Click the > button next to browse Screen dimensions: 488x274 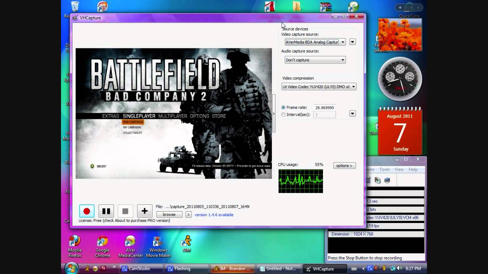click(188, 215)
